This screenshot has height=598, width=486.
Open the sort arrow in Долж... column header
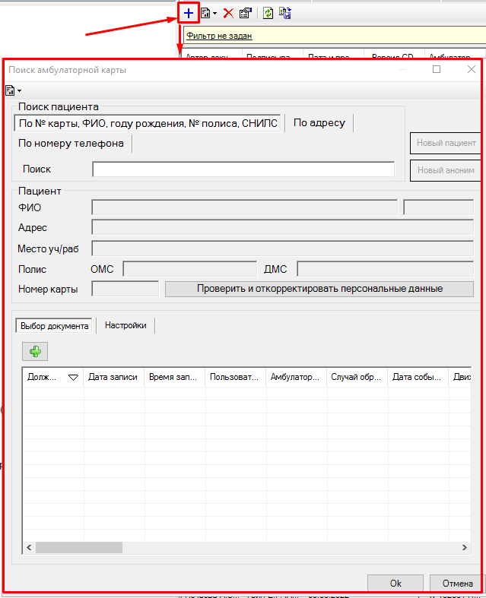click(x=74, y=377)
